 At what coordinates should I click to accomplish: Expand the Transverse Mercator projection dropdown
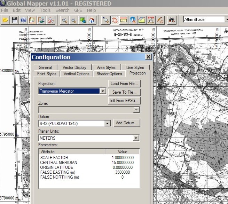[103, 91]
